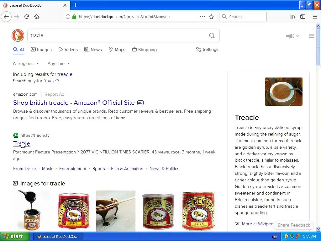Image resolution: width=321 pixels, height=241 pixels.
Task: Go back to the previous page
Action: [x=6, y=17]
